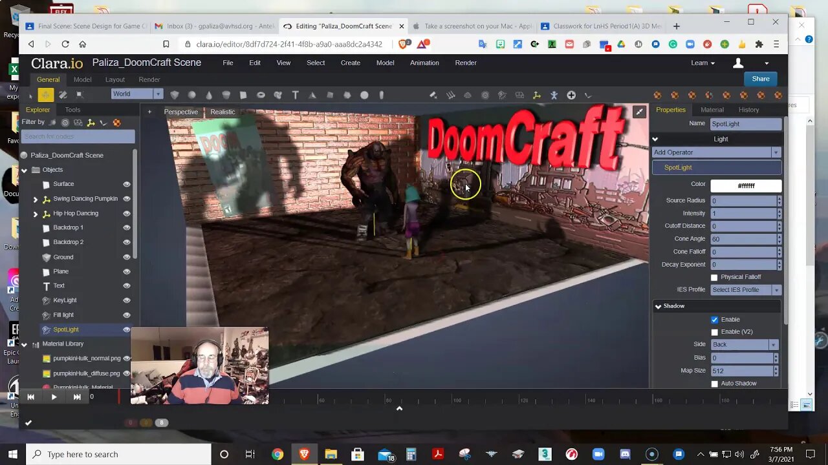The height and width of the screenshot is (465, 828).
Task: Turn on Auto Shadow checkbox
Action: coord(714,384)
